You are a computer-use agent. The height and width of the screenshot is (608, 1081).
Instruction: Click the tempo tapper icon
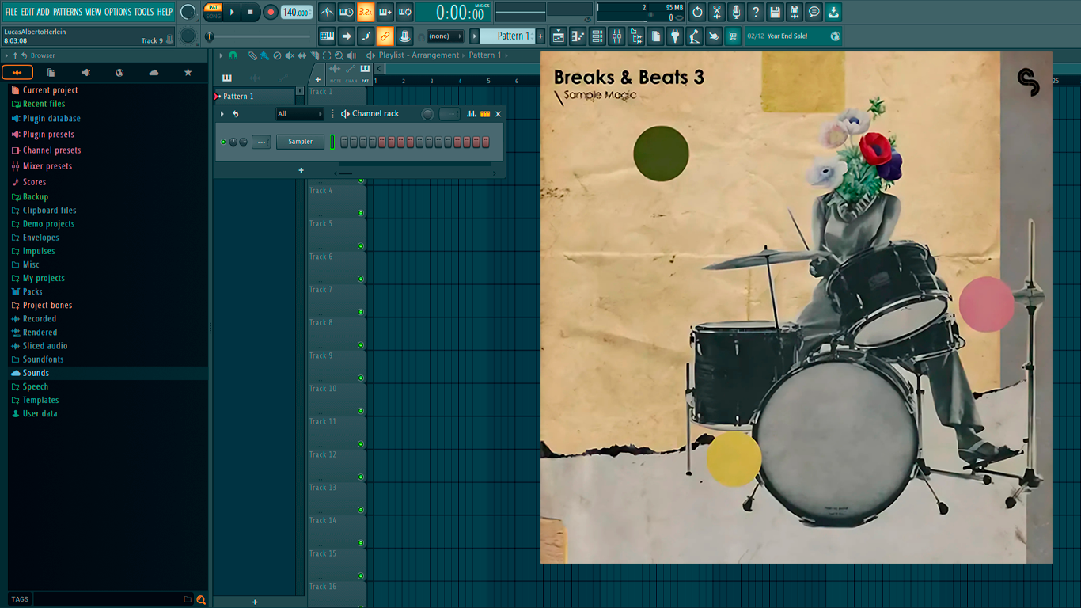tap(695, 36)
